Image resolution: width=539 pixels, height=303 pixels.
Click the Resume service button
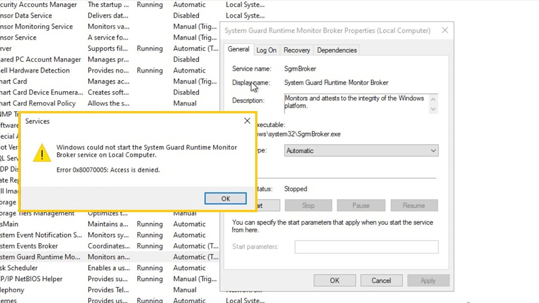pos(414,205)
